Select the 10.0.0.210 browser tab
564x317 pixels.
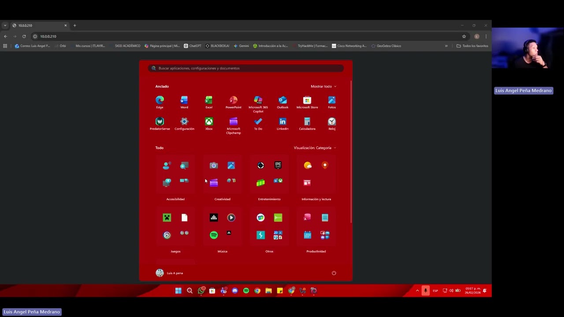40,26
